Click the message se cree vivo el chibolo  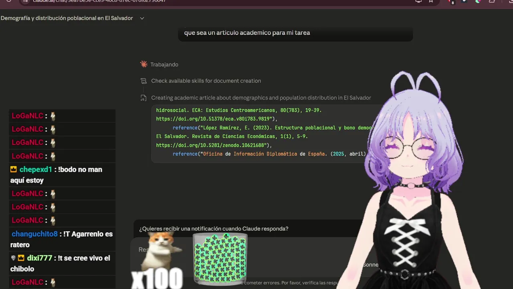tap(60, 263)
